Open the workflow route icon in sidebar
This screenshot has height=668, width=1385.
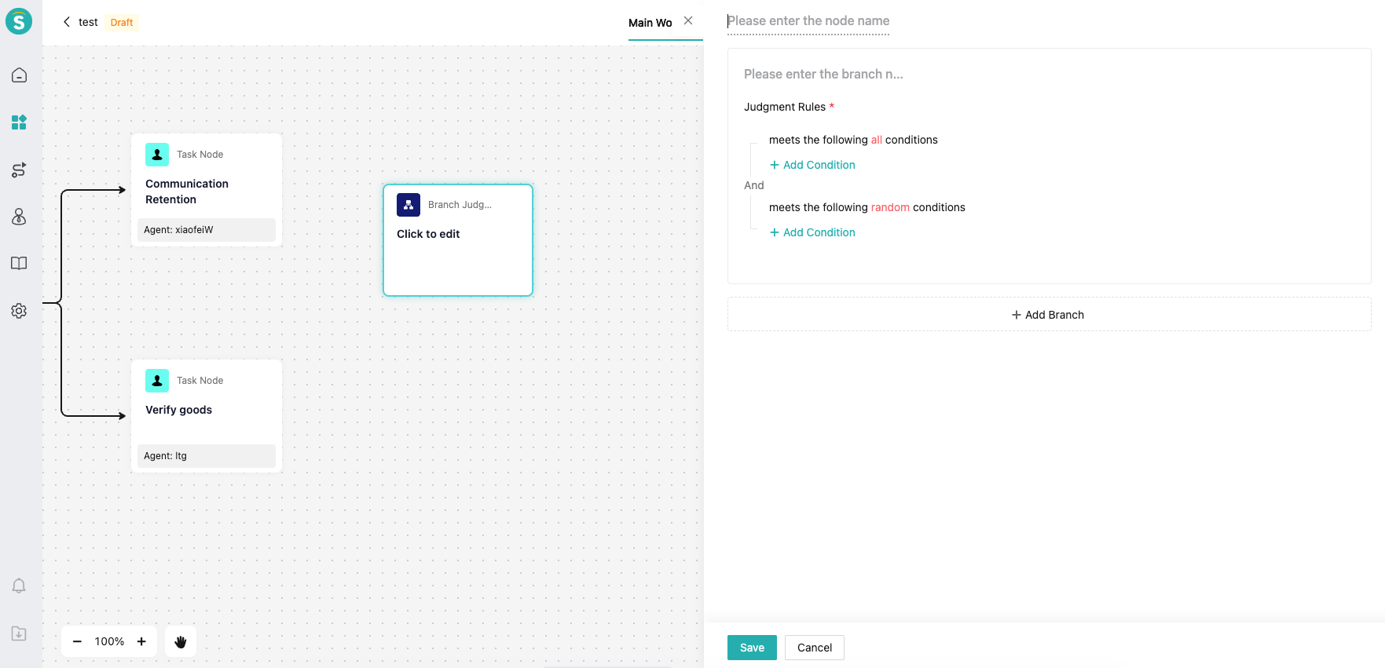(19, 170)
